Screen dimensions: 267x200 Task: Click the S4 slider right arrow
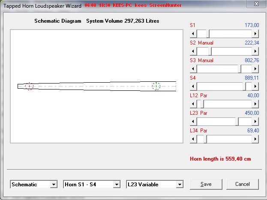point(255,87)
